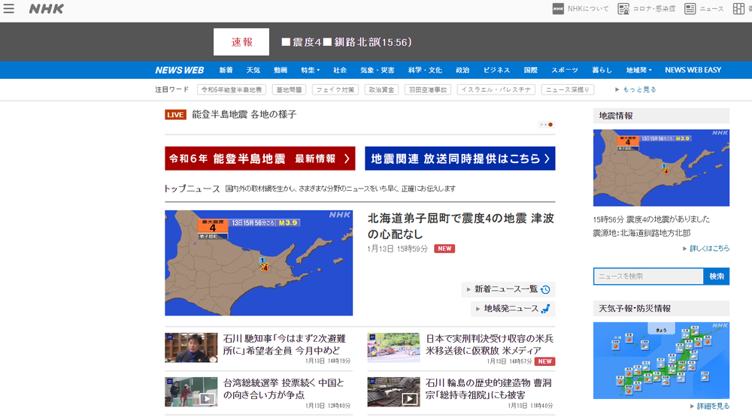The width and height of the screenshot is (752, 417).
Task: Click the clock icon beside 新着ニュース一覧
Action: click(546, 289)
